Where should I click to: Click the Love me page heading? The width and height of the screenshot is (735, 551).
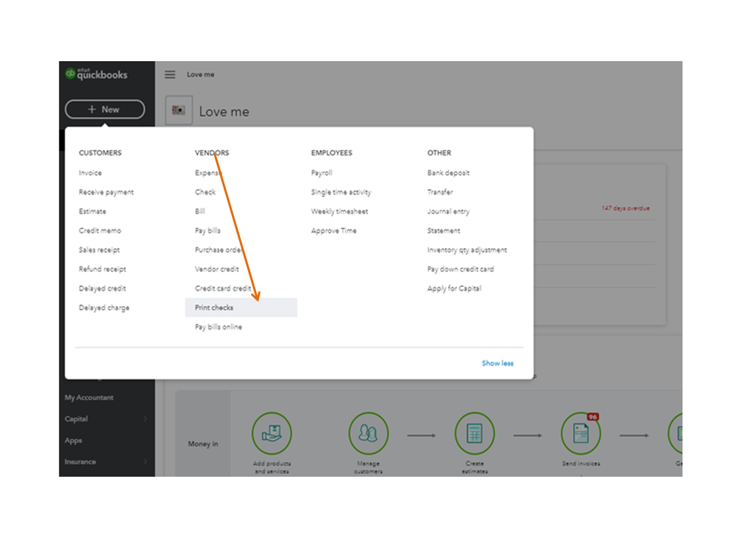click(x=224, y=112)
